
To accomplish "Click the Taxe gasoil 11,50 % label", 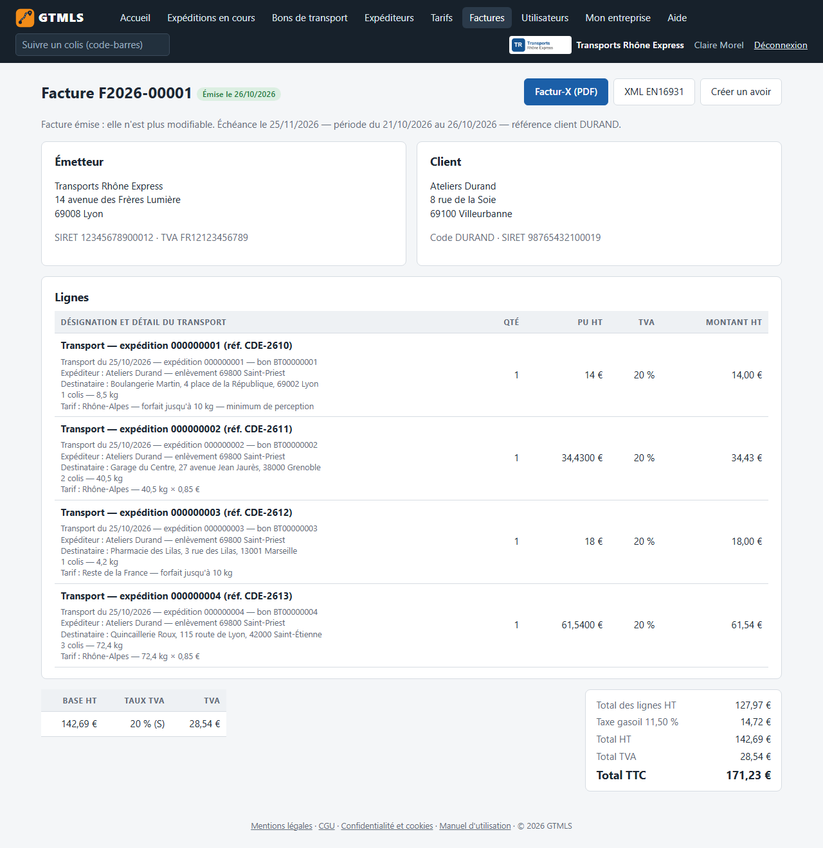I will pos(637,722).
